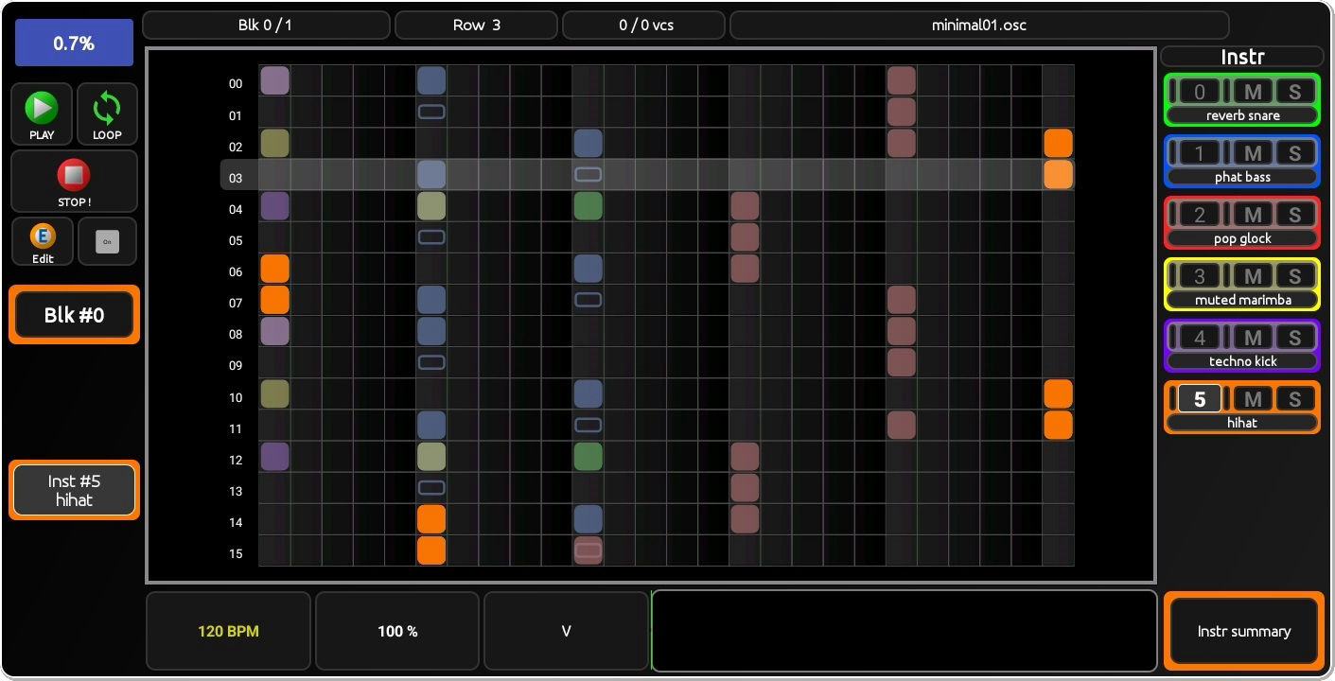Open the Inst #5 hihat selector
The height and width of the screenshot is (681, 1335).
coord(75,490)
